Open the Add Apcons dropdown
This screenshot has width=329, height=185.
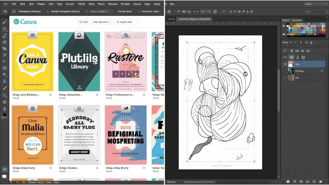[x=102, y=22]
